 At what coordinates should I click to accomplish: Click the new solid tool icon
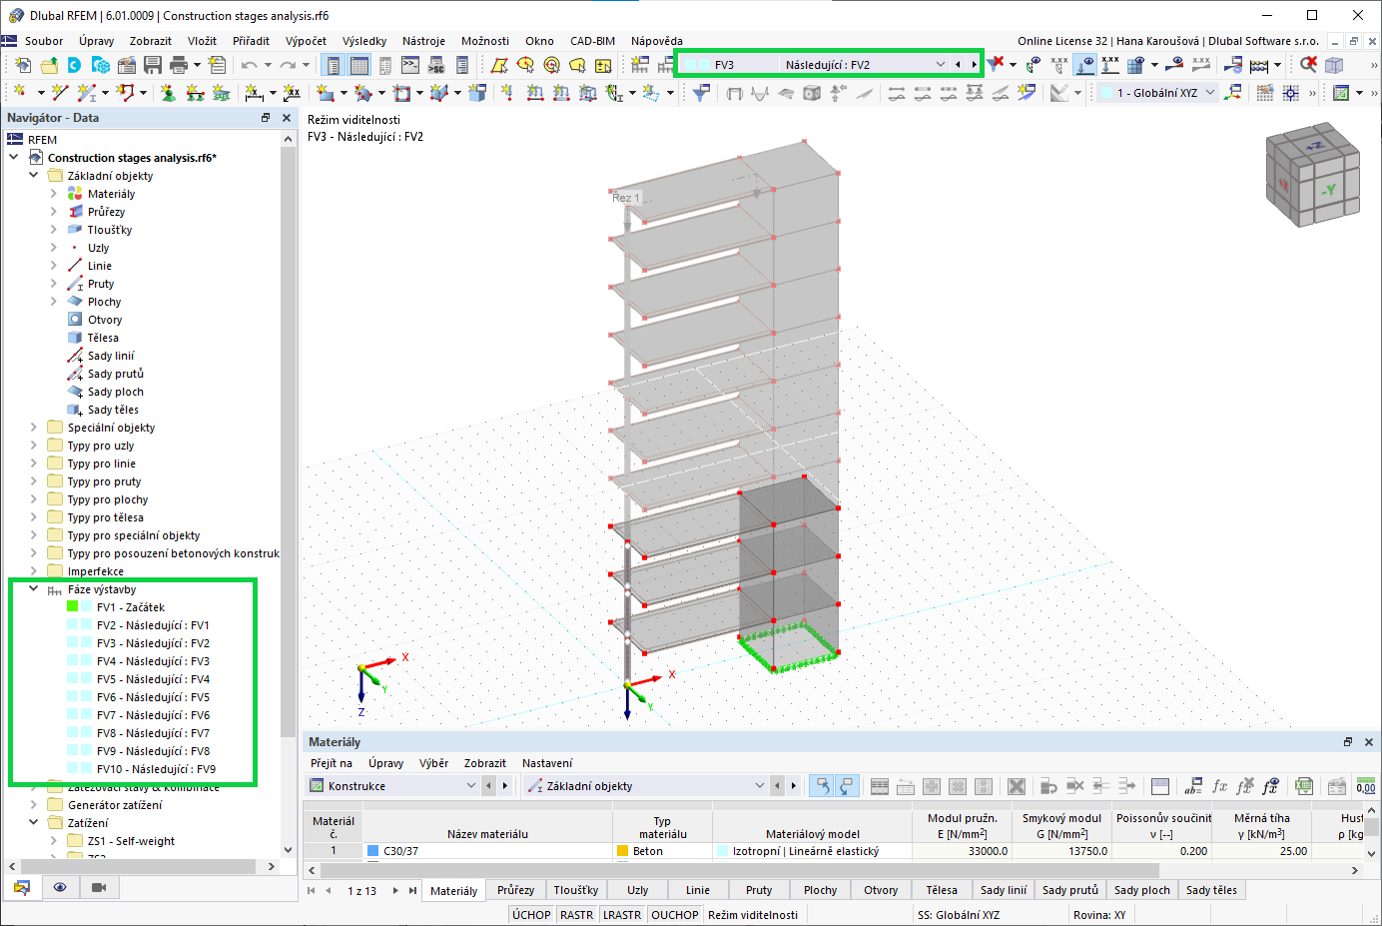pos(478,93)
